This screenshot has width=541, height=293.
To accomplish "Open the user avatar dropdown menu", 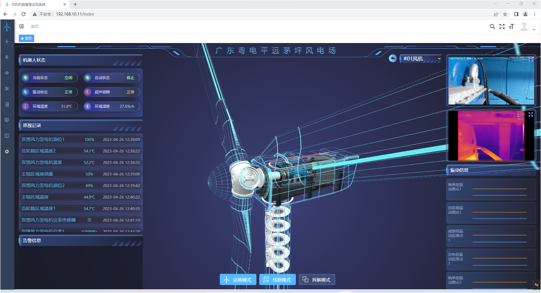I will click(x=527, y=27).
